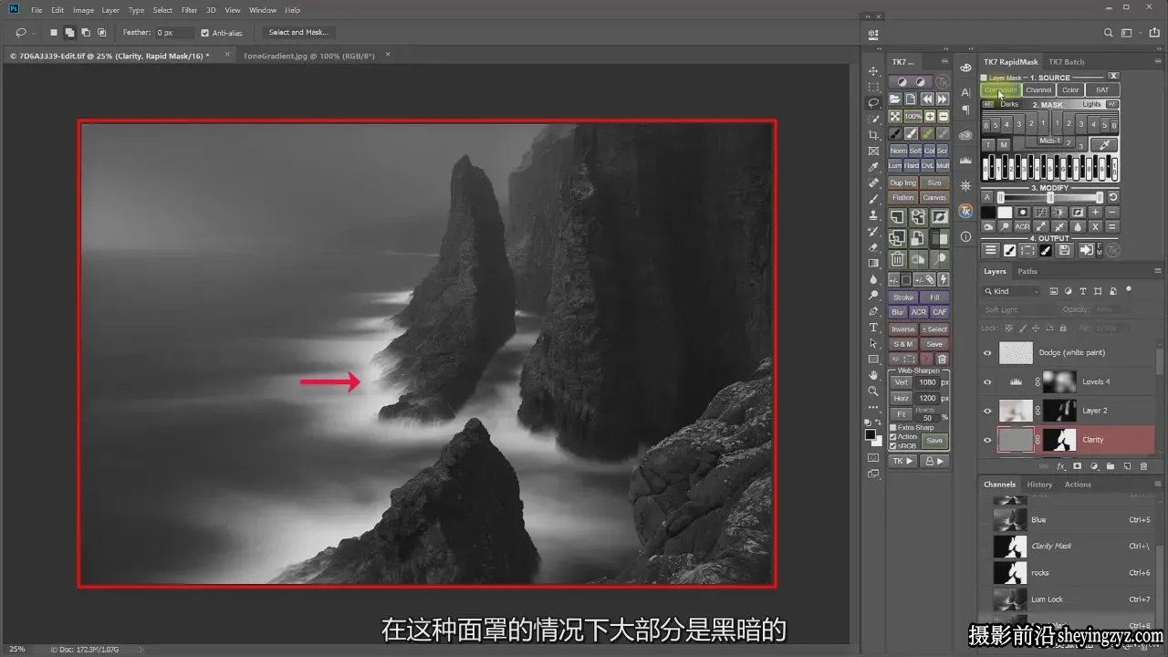Image resolution: width=1168 pixels, height=657 pixels.
Task: Click the RapidMask eyedropper button
Action: point(1104,145)
